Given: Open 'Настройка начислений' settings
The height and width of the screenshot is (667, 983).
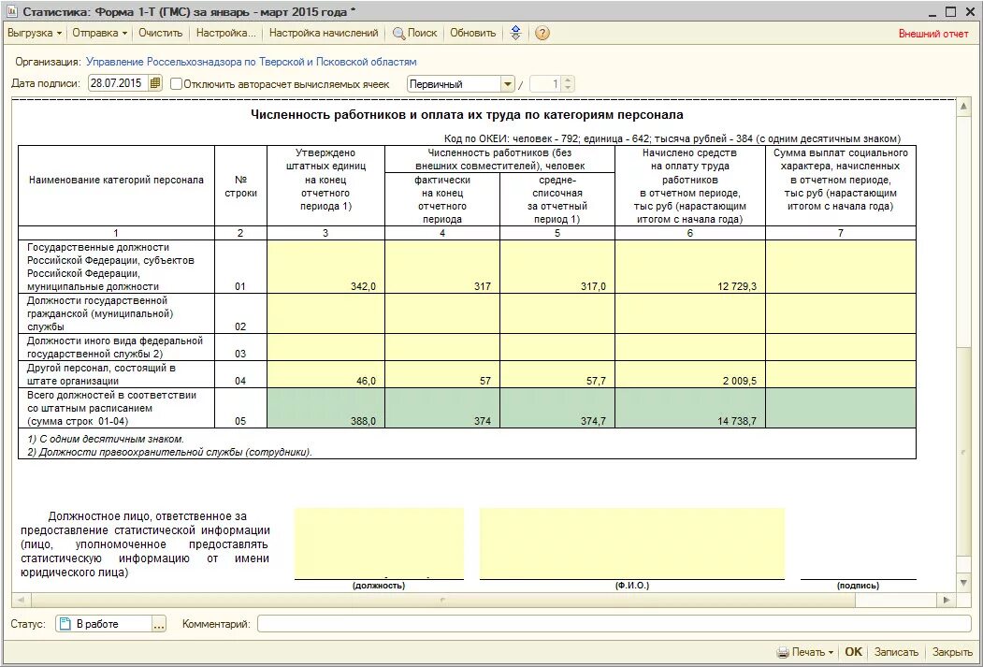Looking at the screenshot, I should pos(324,34).
